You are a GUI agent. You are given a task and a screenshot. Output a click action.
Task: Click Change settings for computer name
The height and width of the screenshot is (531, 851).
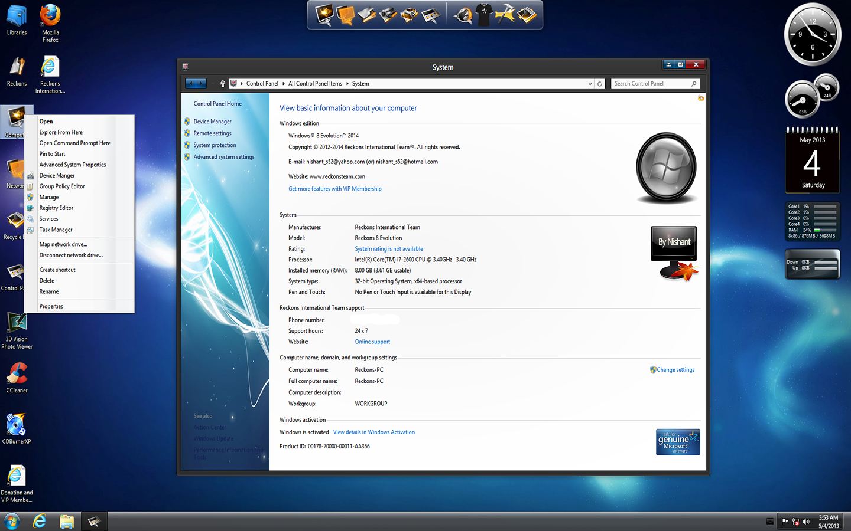[675, 370]
